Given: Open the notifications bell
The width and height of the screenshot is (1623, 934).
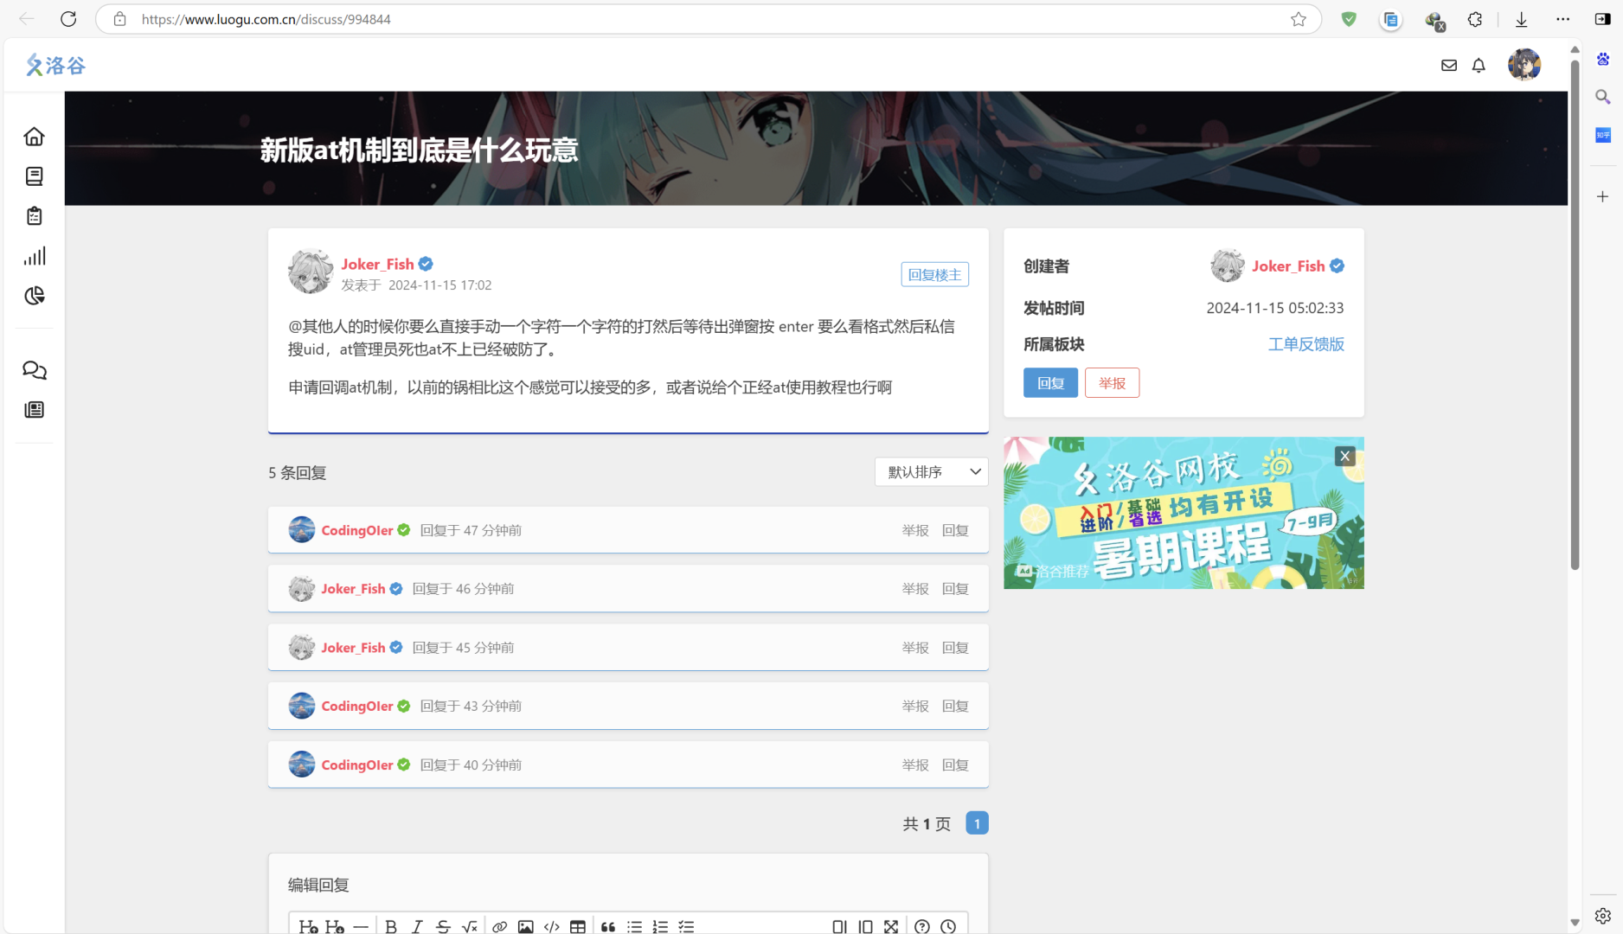Looking at the screenshot, I should tap(1479, 65).
